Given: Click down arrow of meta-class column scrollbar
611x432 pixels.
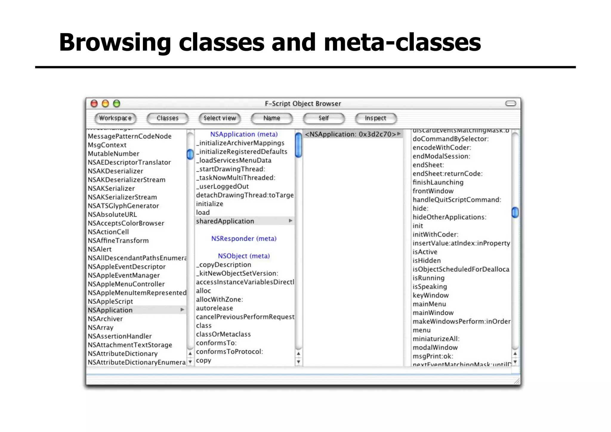Looking at the screenshot, I should 298,362.
